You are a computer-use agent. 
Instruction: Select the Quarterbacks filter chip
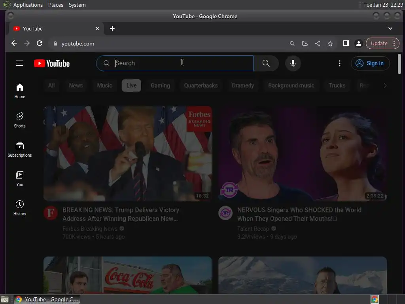201,85
